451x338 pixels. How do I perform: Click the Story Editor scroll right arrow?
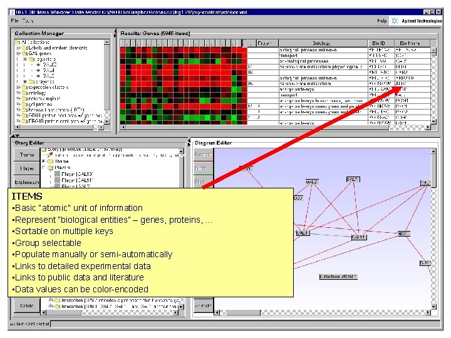[176, 312]
